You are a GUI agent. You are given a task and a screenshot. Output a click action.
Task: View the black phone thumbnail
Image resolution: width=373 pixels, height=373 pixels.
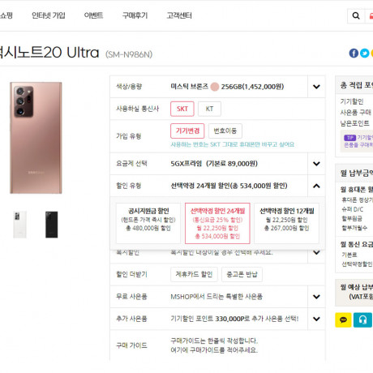(51, 225)
